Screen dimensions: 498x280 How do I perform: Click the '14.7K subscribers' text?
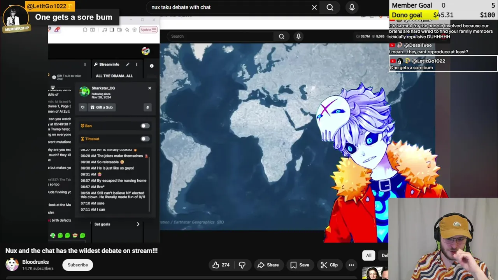point(38,269)
